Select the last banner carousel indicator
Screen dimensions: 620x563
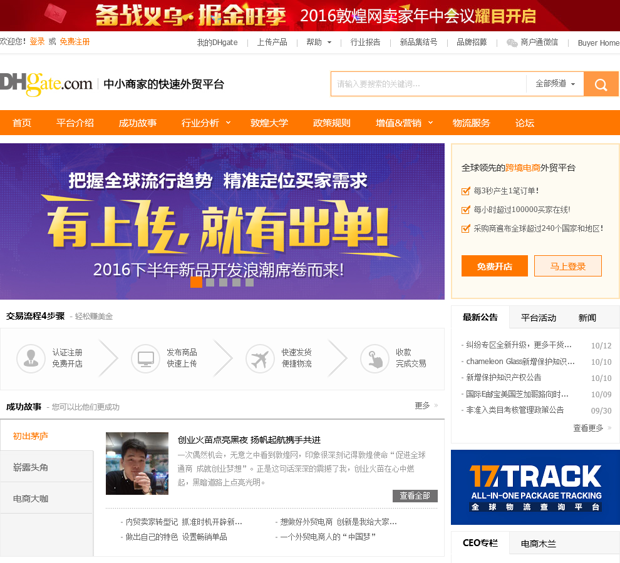click(x=249, y=282)
